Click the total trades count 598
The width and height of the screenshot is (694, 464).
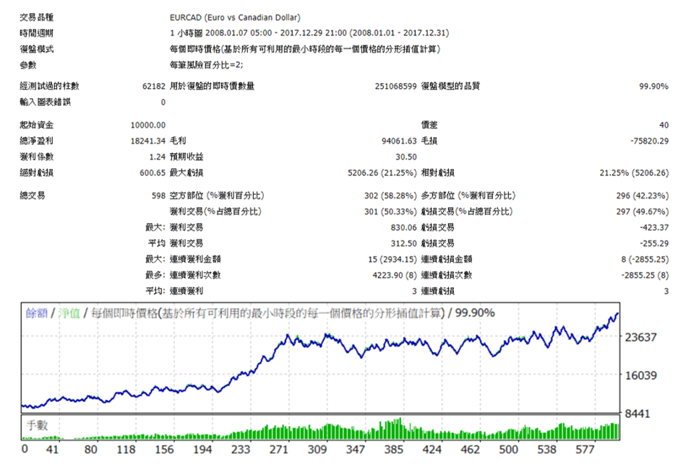(158, 196)
